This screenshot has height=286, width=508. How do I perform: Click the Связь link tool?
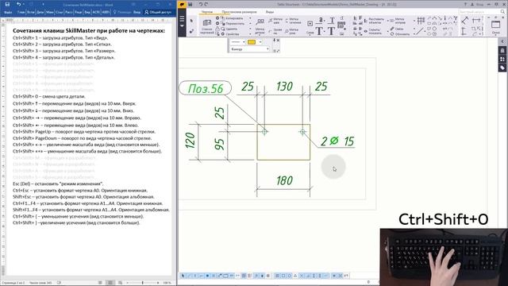(397, 29)
